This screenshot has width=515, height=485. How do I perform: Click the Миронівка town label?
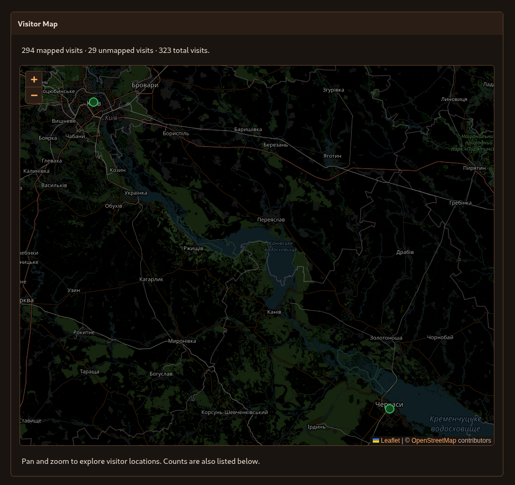point(182,341)
